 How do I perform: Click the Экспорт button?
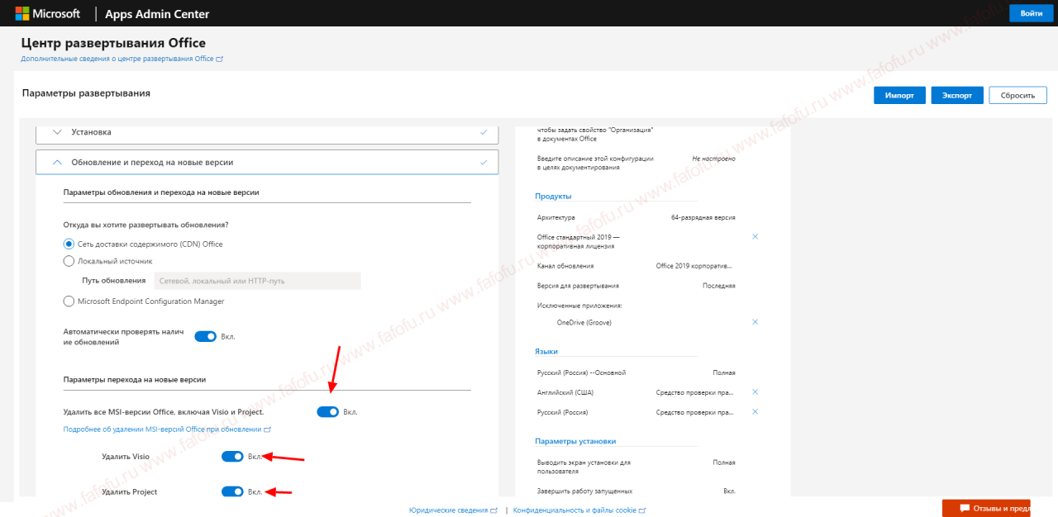click(957, 95)
